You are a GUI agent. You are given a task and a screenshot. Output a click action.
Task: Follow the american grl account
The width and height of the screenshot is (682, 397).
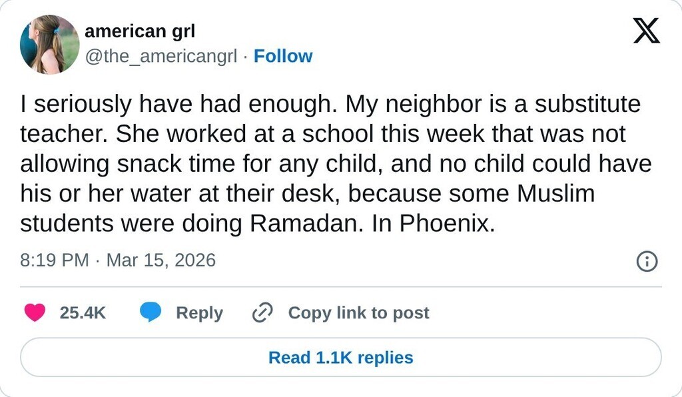coord(283,57)
